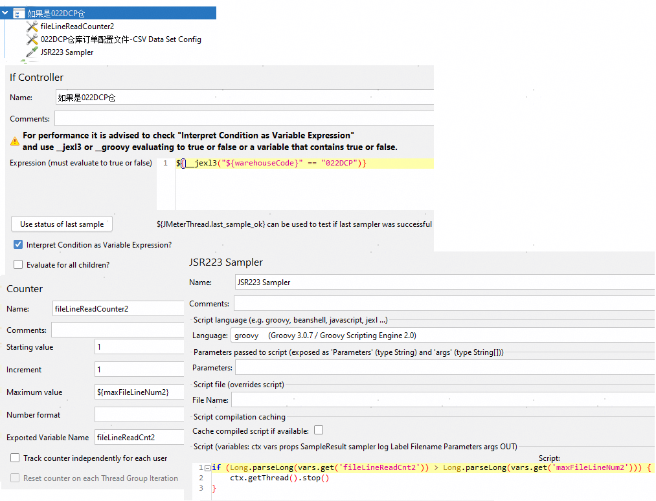Click the JSR223 Sampler Comments field

[444, 304]
